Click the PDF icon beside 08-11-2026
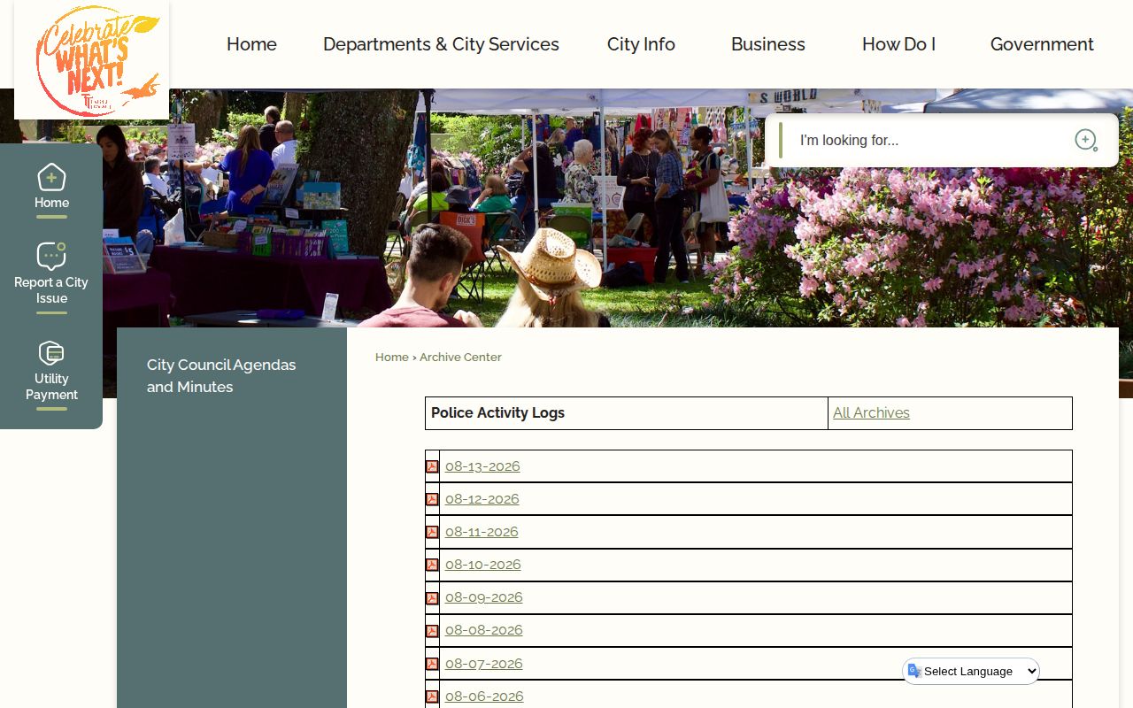Screen dimensions: 1133x708 point(432,532)
